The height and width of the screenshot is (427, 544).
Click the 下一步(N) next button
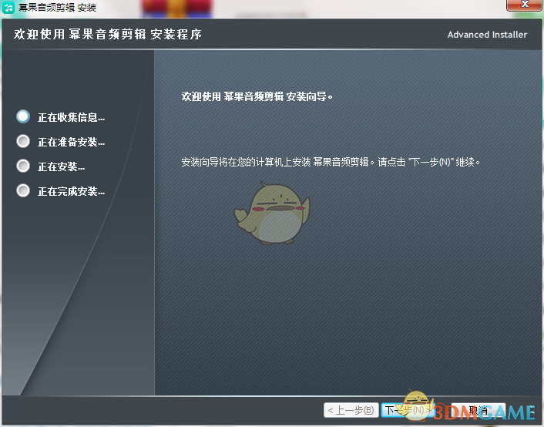coord(408,410)
